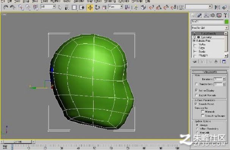
Task: Open the Modify panel tab
Action: tap(199, 16)
